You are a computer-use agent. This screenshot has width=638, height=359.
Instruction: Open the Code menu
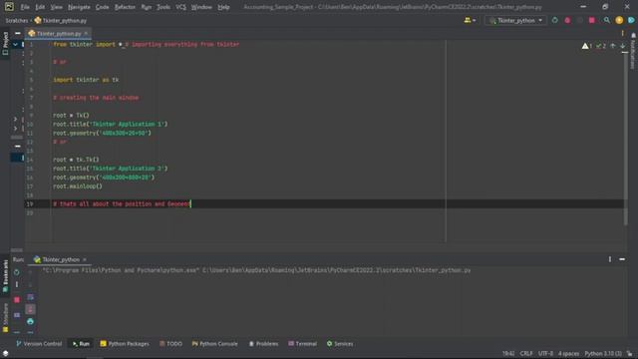tap(102, 7)
